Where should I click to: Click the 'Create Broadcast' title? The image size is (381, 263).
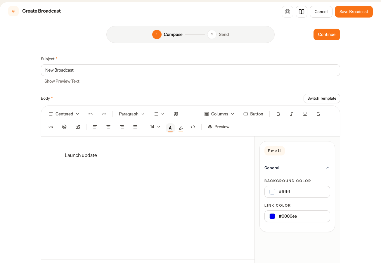(x=41, y=11)
